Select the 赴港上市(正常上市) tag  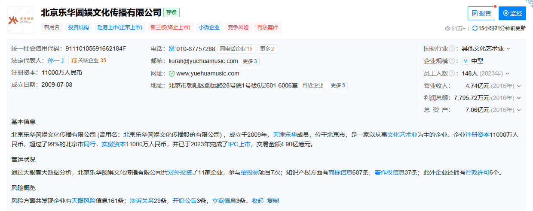coord(120,27)
